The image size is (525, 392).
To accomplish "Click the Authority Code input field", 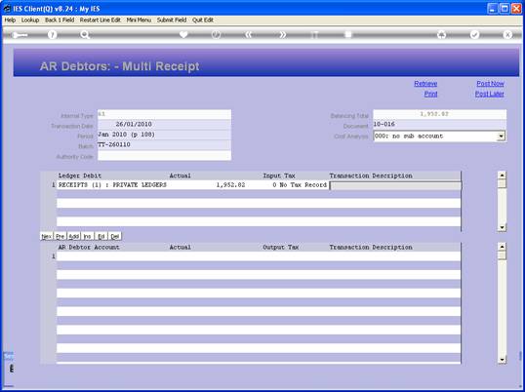I will 164,155.
